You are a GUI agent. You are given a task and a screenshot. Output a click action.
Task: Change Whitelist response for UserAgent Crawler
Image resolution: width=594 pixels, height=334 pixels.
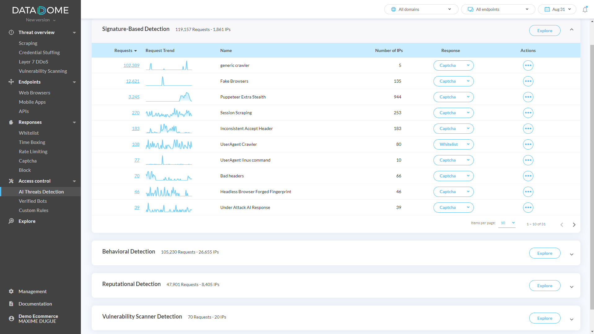click(x=453, y=144)
